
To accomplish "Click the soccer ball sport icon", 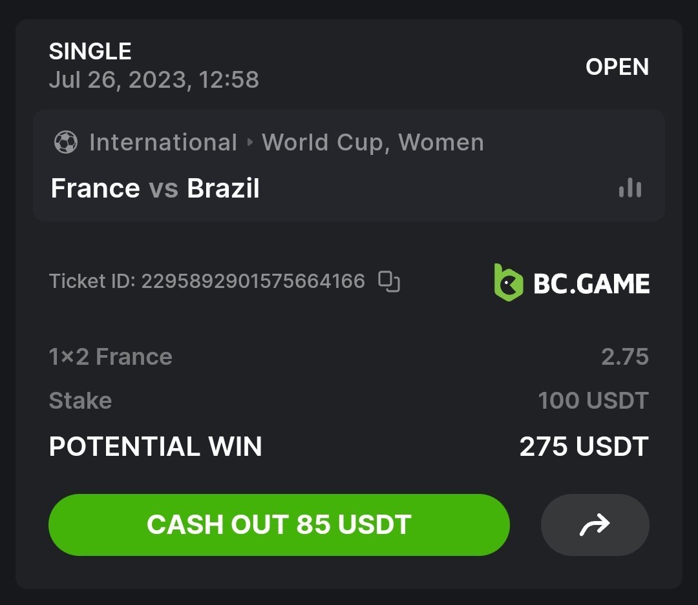I will point(65,142).
